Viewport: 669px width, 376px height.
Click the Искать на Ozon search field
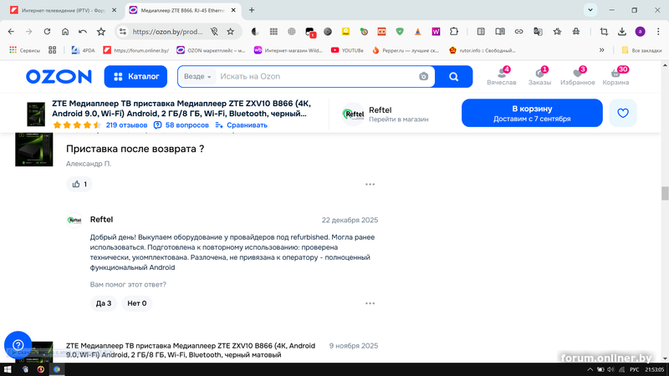(x=316, y=77)
